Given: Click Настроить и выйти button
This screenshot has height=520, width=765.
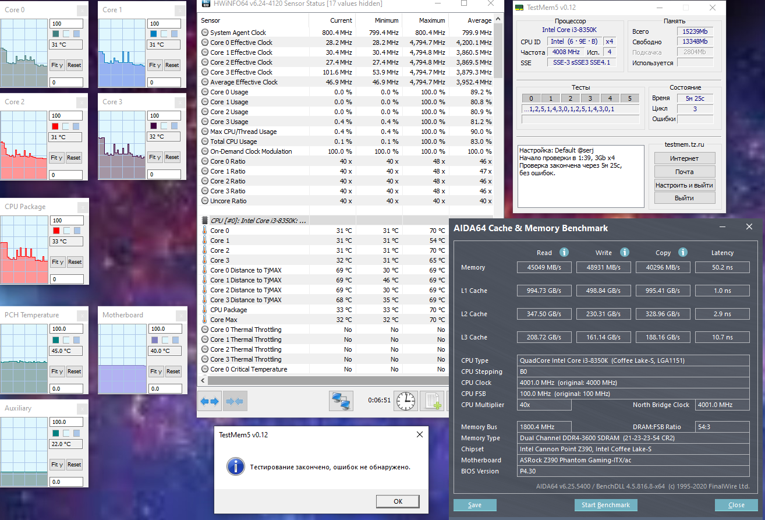Looking at the screenshot, I should point(685,185).
